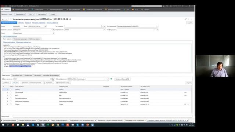Expand the Тип правила dropdown
Viewport: 235px width, 132px height.
click(102, 26)
